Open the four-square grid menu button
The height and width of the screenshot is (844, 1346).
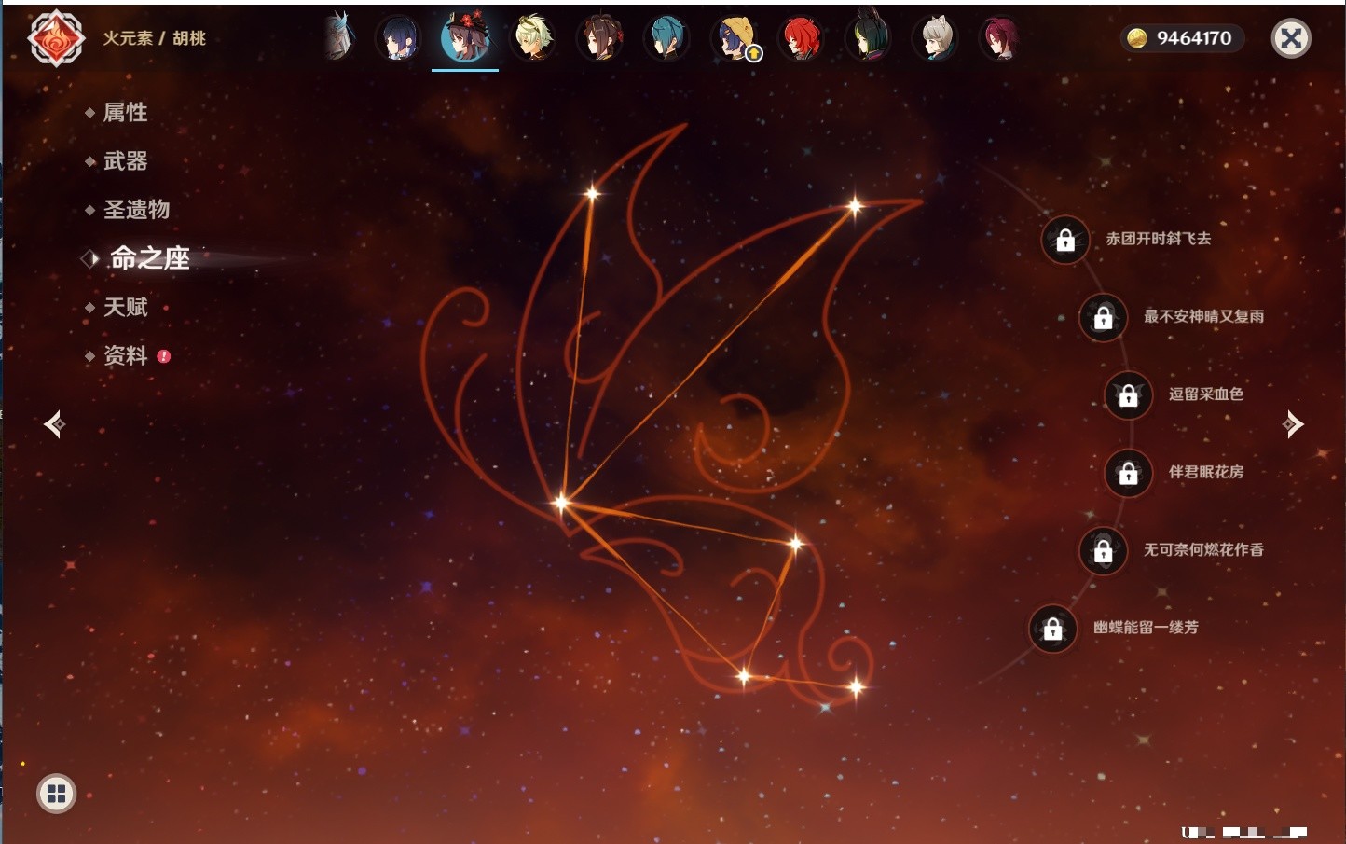coord(56,794)
